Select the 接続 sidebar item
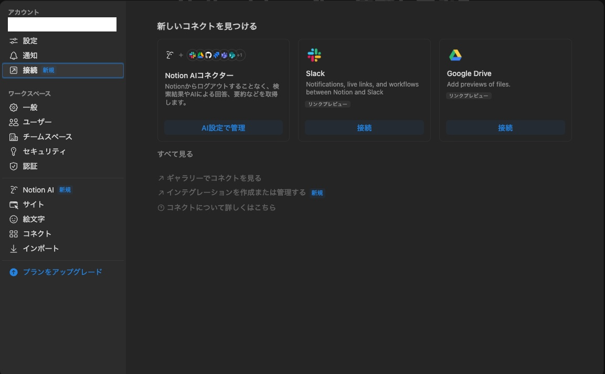Viewport: 605px width, 374px height. (63, 70)
